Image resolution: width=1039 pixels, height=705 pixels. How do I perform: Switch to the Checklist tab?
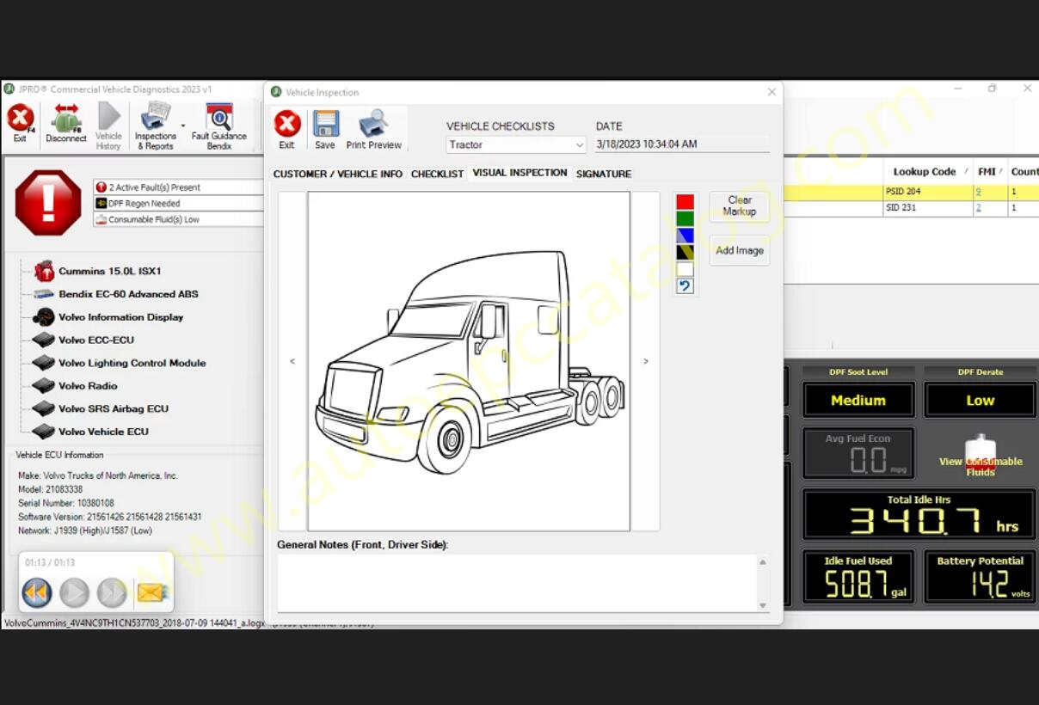[437, 174]
